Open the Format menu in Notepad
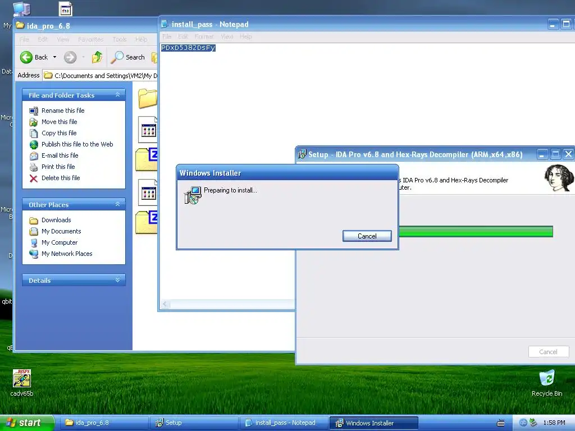The width and height of the screenshot is (575, 431). click(204, 36)
